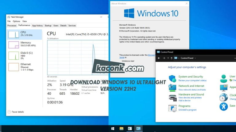
Task: Open View network status and tasks link
Action: coord(192,90)
